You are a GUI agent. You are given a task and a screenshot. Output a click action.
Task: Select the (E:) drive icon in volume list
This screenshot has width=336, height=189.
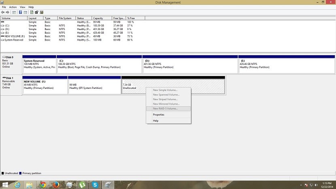pos(2,33)
